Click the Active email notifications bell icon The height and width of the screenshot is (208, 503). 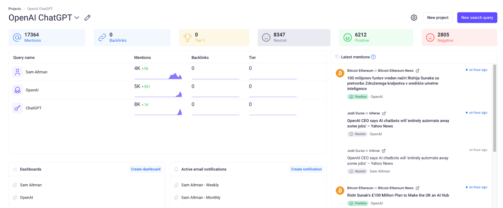pos(176,169)
